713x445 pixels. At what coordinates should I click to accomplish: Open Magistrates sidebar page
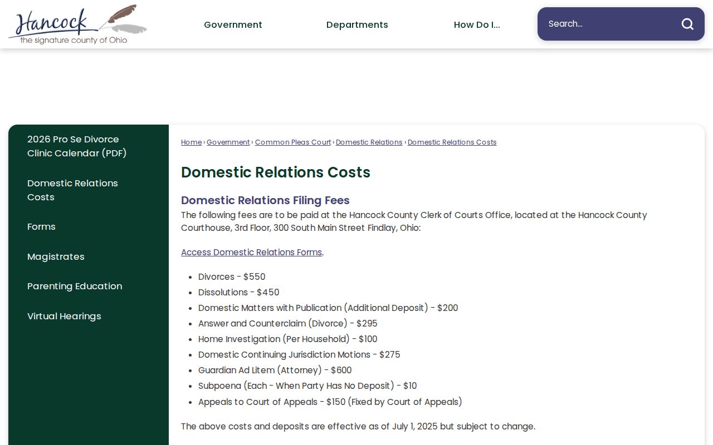[56, 256]
